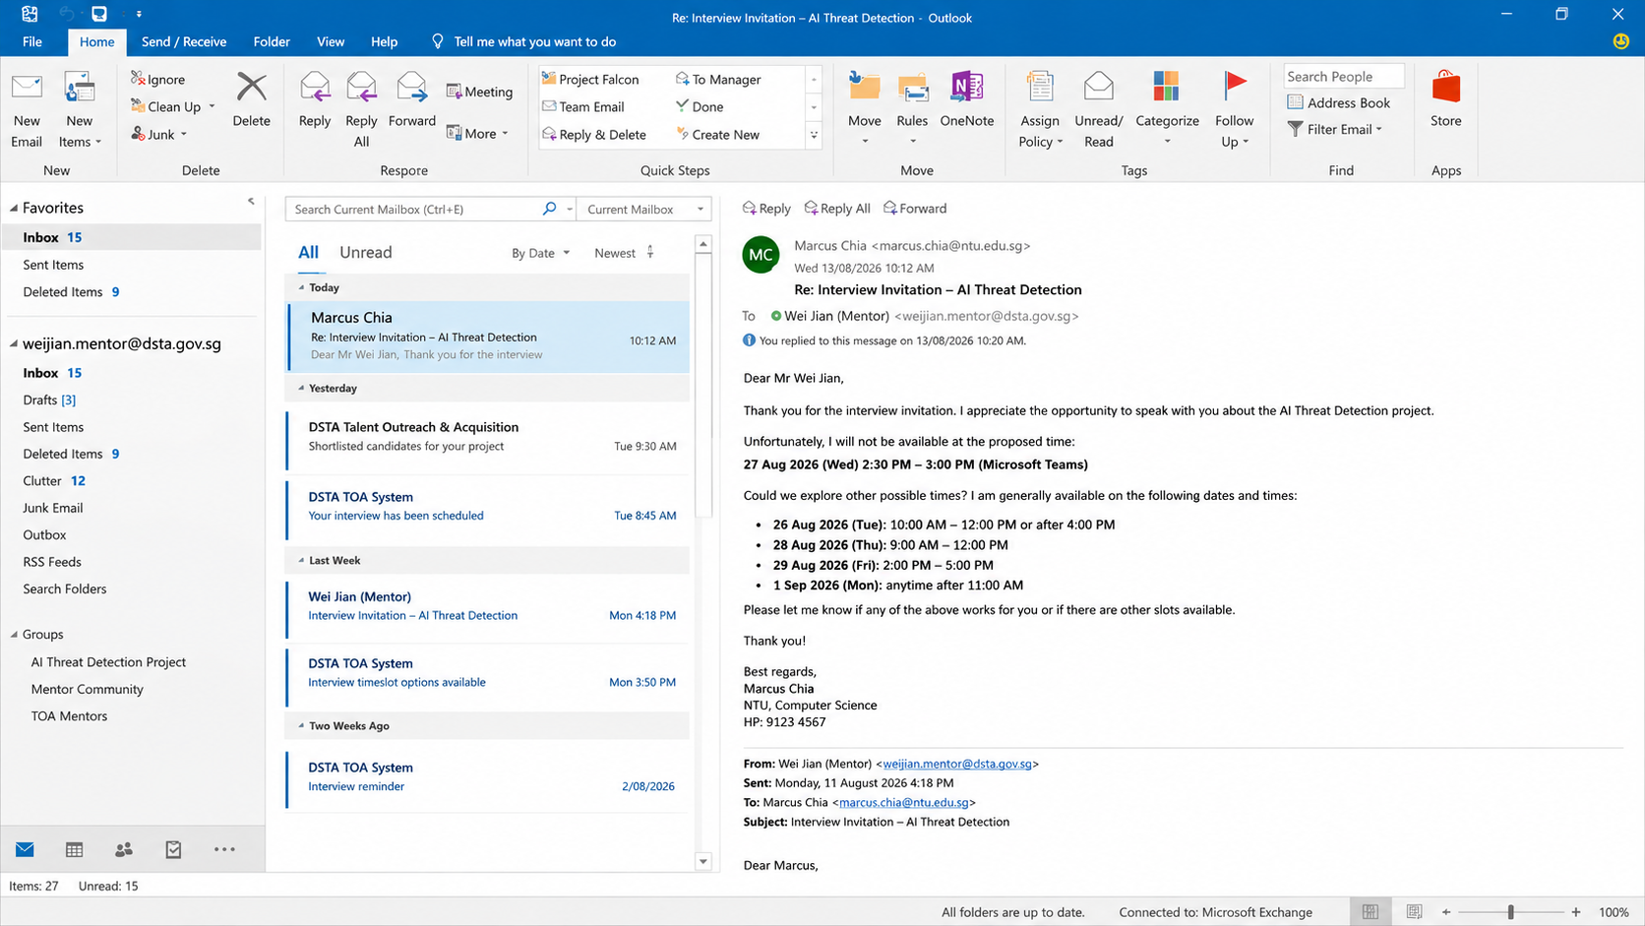The width and height of the screenshot is (1645, 926).
Task: Open the weijian.mentor@dsta.gov.sg email link
Action: (x=957, y=764)
